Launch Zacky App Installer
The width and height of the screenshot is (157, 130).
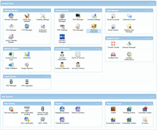(27, 18)
